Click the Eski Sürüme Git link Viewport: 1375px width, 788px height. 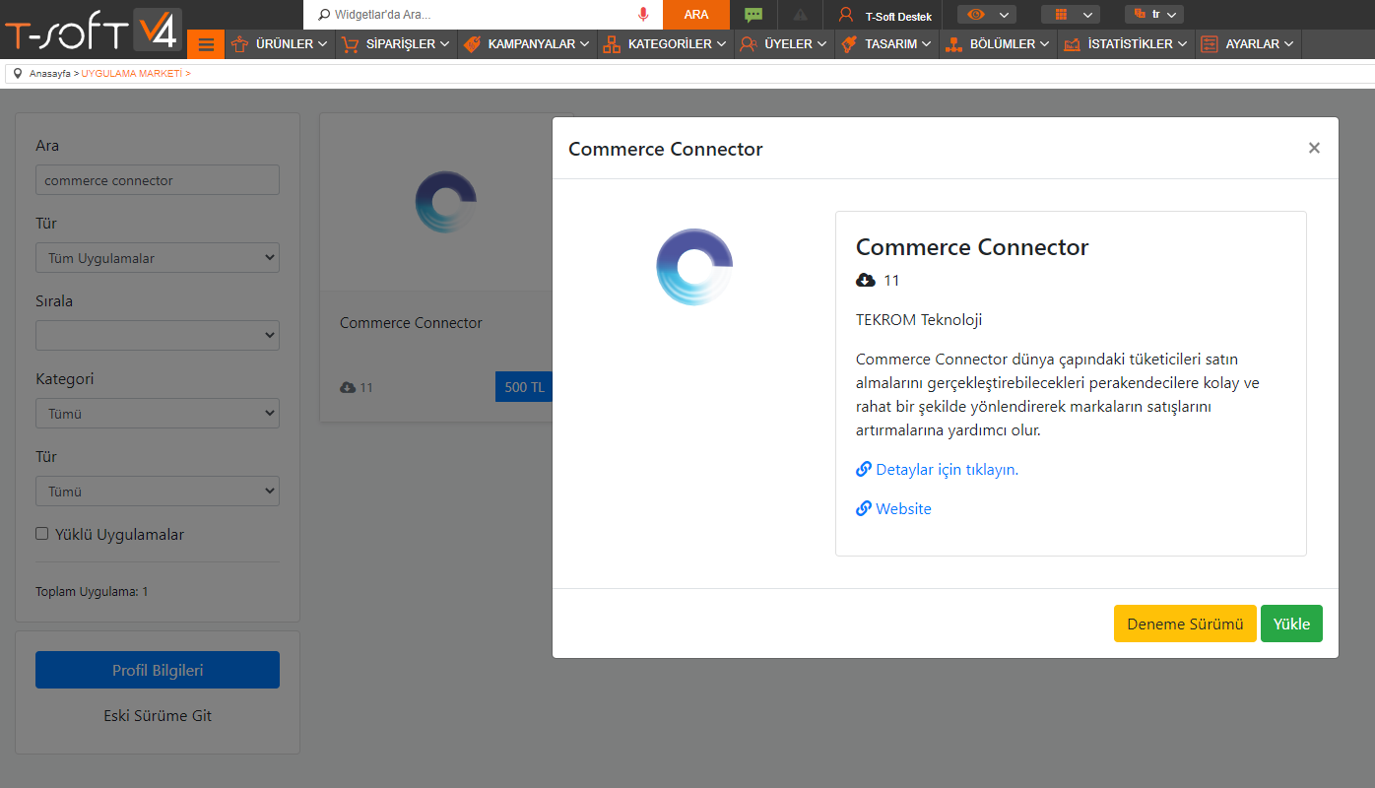[x=158, y=716]
